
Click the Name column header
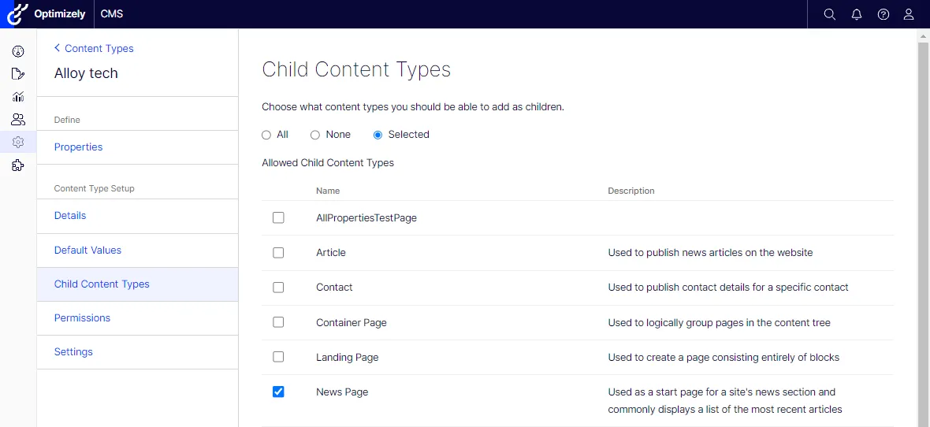[x=328, y=191]
